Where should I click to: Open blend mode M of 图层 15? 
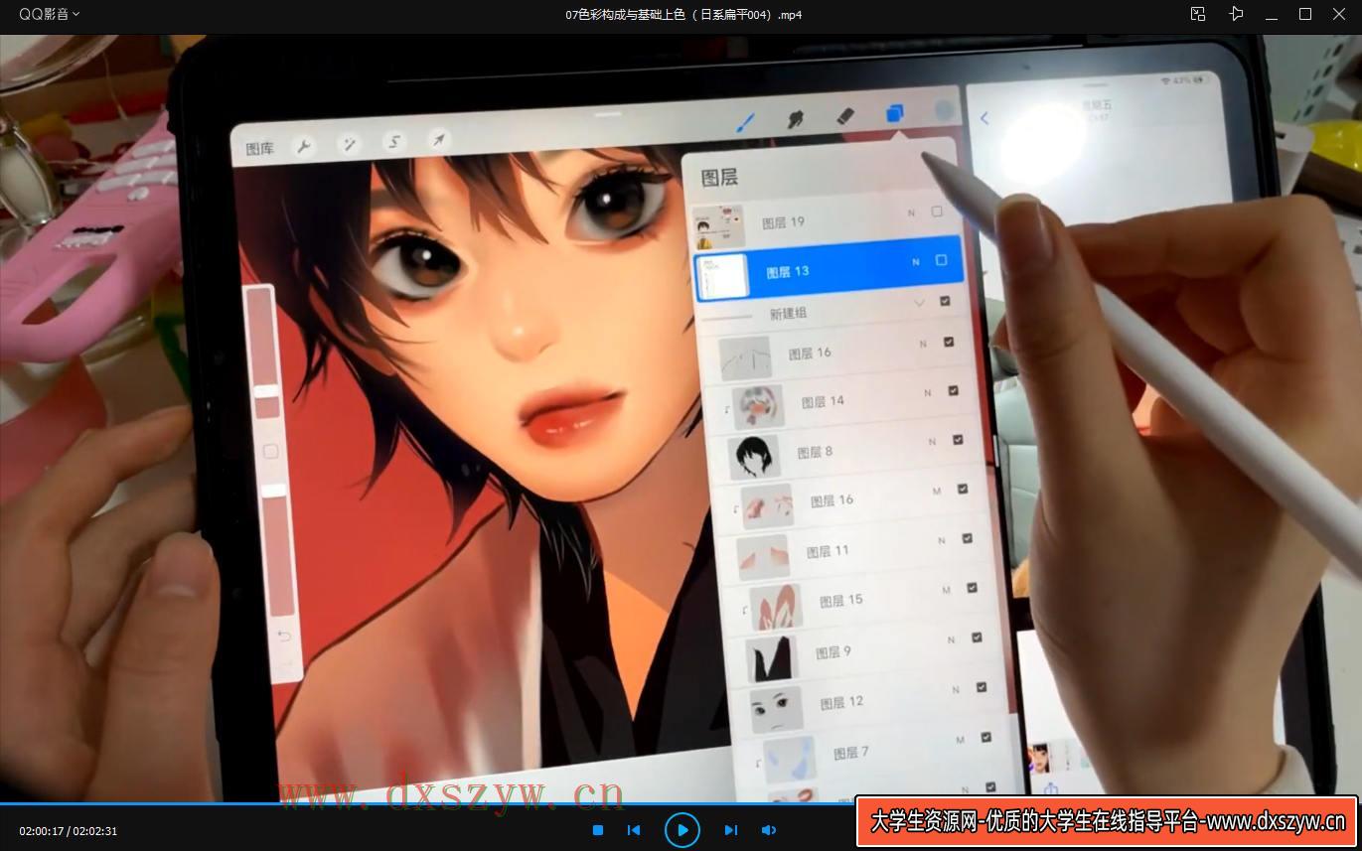point(946,590)
